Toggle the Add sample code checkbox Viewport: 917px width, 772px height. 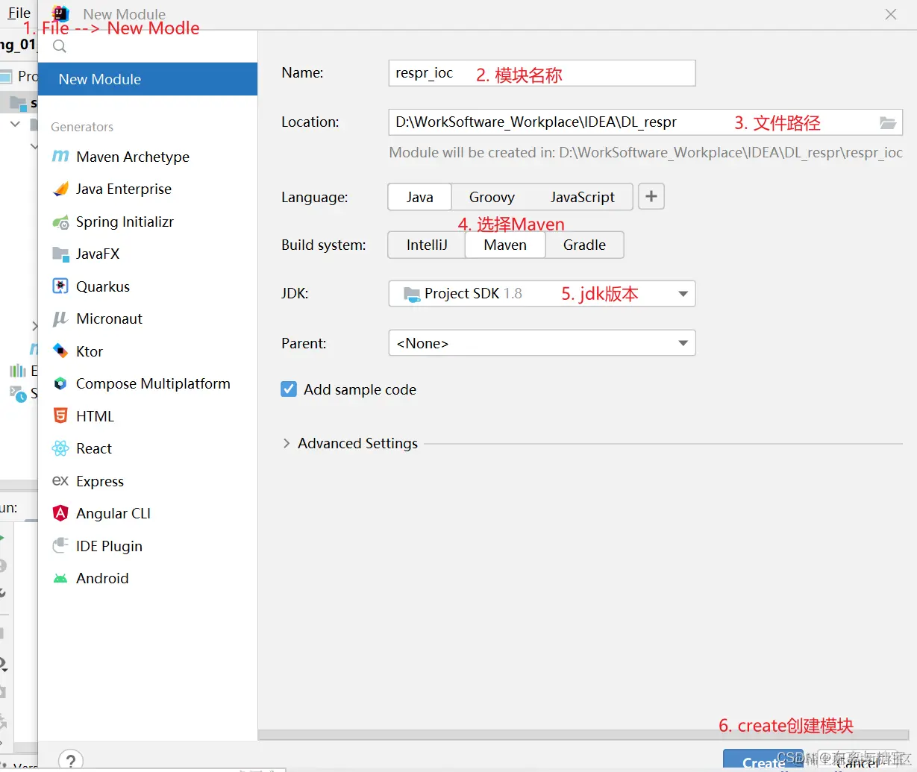(289, 389)
